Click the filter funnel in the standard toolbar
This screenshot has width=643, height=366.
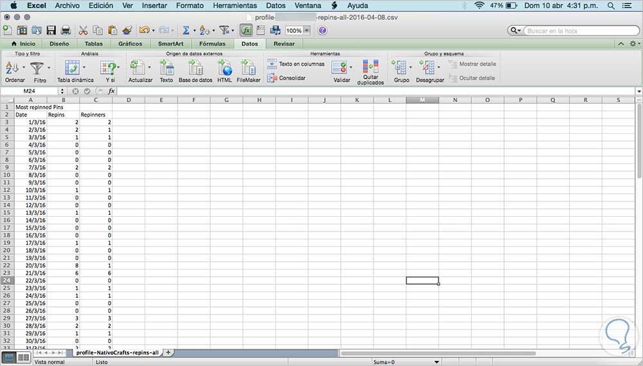224,30
